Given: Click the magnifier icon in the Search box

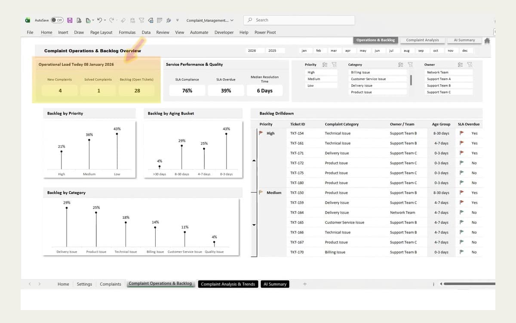Looking at the screenshot, I should (x=250, y=20).
